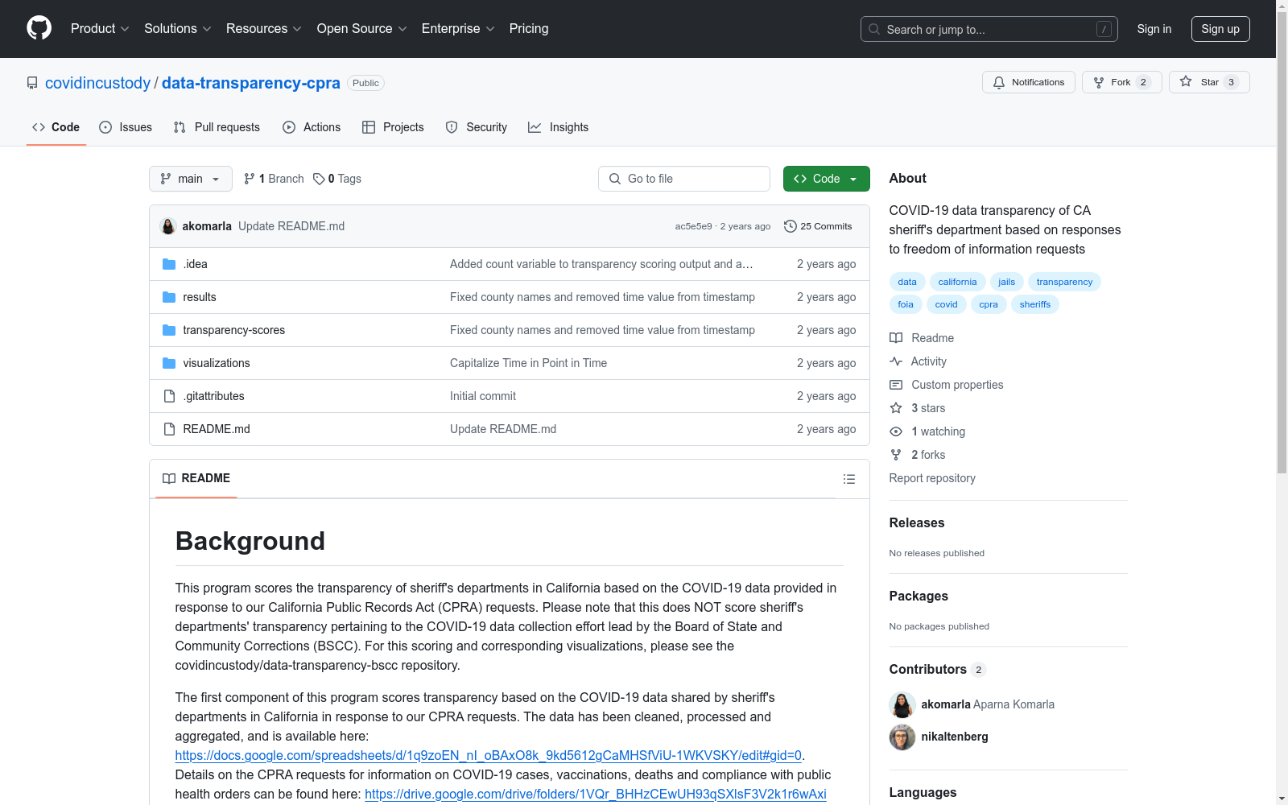This screenshot has height=805, width=1288.
Task: Expand the Open Source menu
Action: pyautogui.click(x=362, y=28)
